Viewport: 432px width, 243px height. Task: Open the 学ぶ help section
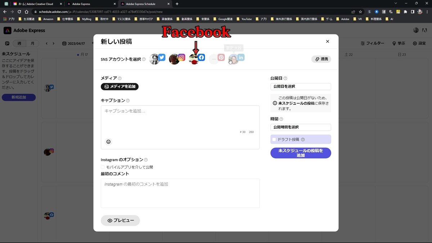pos(399,43)
